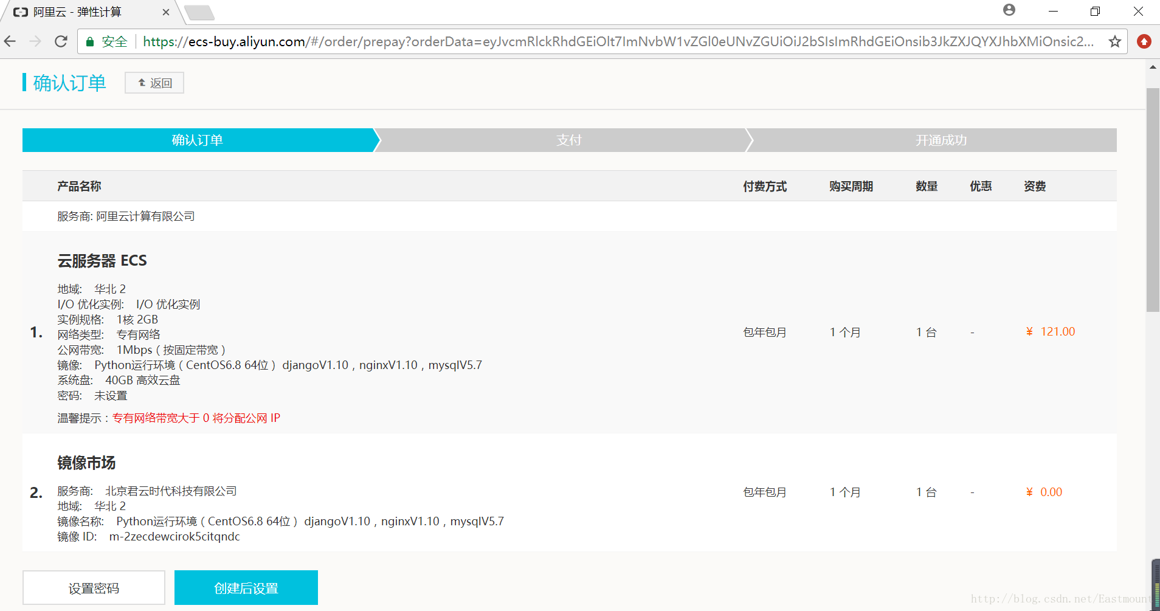Click the 确认订单 page title

(x=70, y=83)
